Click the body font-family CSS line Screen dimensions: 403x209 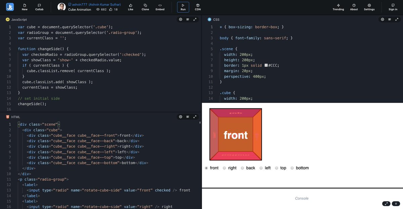click(256, 38)
